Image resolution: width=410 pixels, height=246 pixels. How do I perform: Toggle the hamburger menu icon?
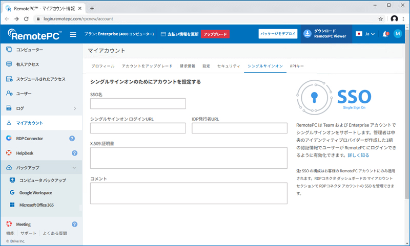point(73,34)
